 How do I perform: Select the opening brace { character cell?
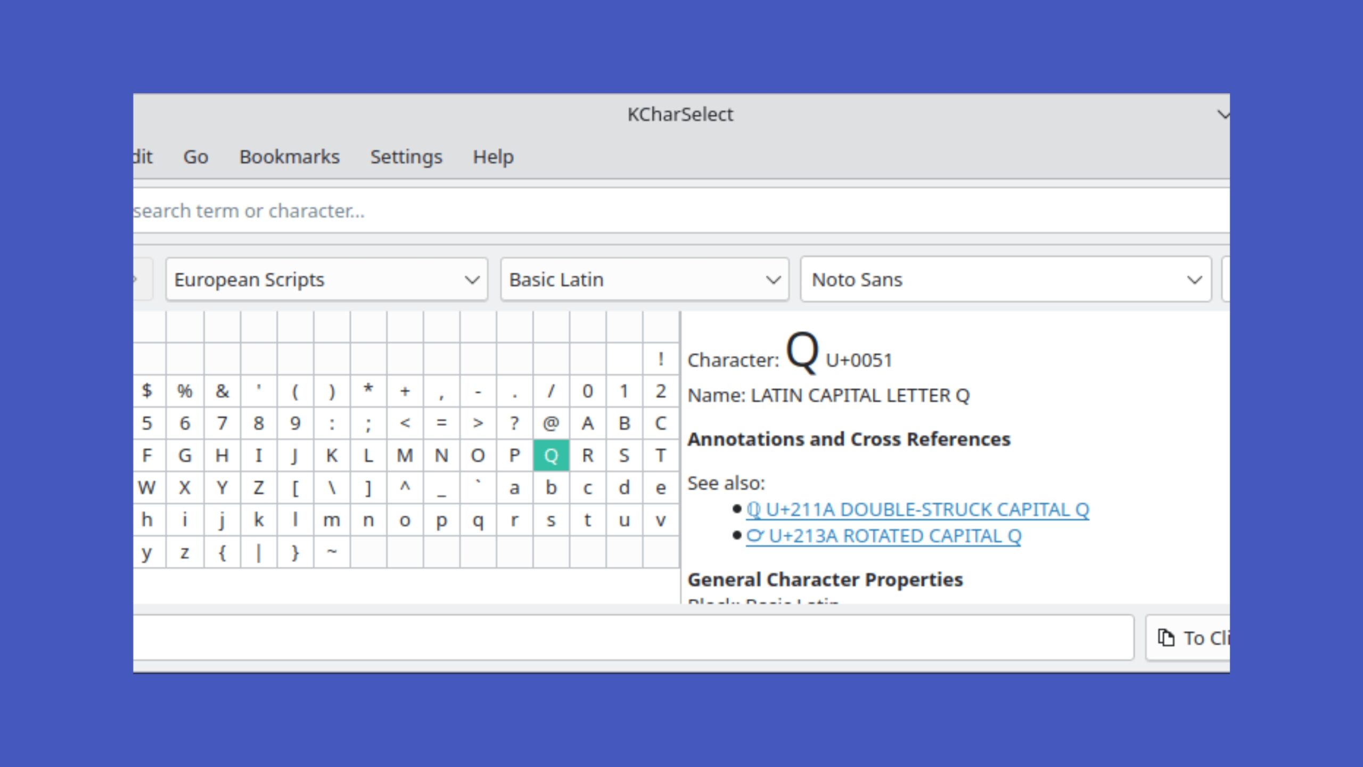point(222,552)
